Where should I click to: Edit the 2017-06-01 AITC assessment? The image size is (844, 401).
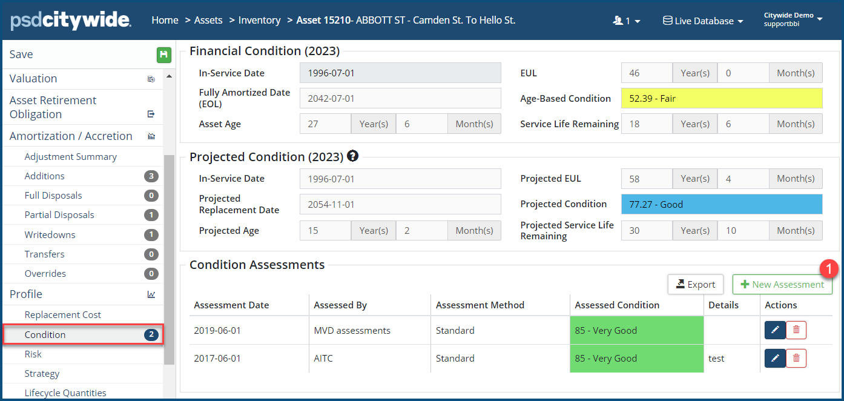pos(775,358)
